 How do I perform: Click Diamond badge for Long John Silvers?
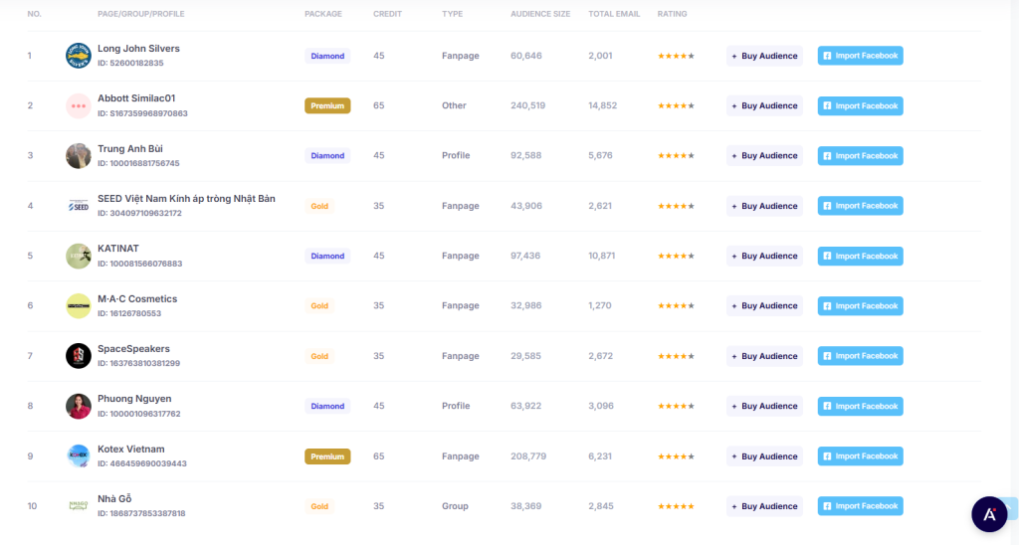(x=327, y=56)
